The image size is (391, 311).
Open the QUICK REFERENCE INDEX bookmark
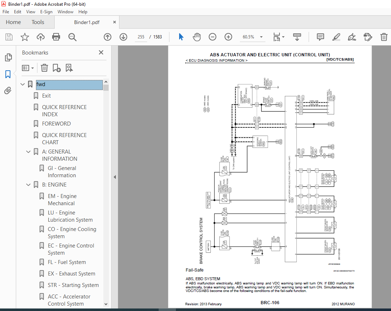pos(64,110)
